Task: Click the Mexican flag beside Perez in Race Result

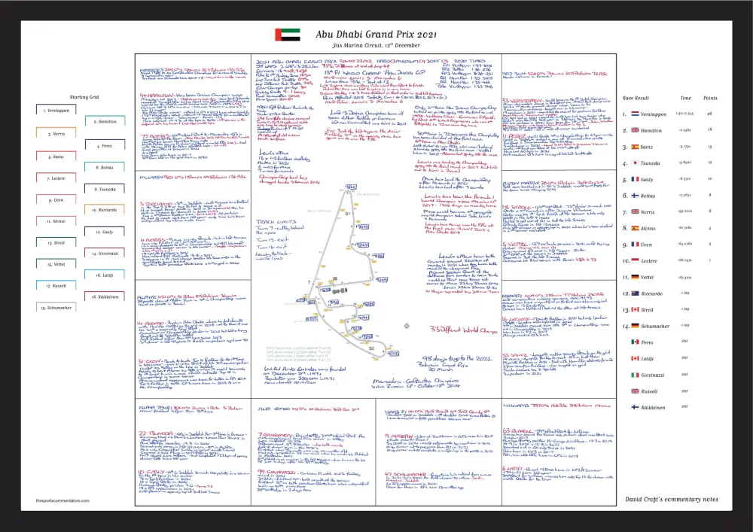Action: coord(635,342)
